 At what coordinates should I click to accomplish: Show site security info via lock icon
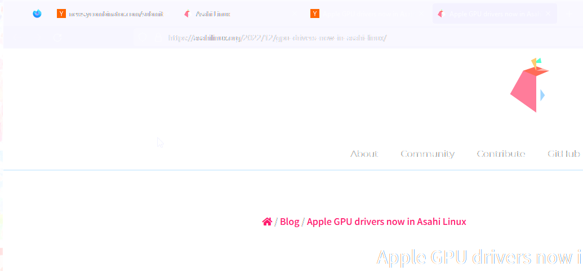pyautogui.click(x=158, y=38)
